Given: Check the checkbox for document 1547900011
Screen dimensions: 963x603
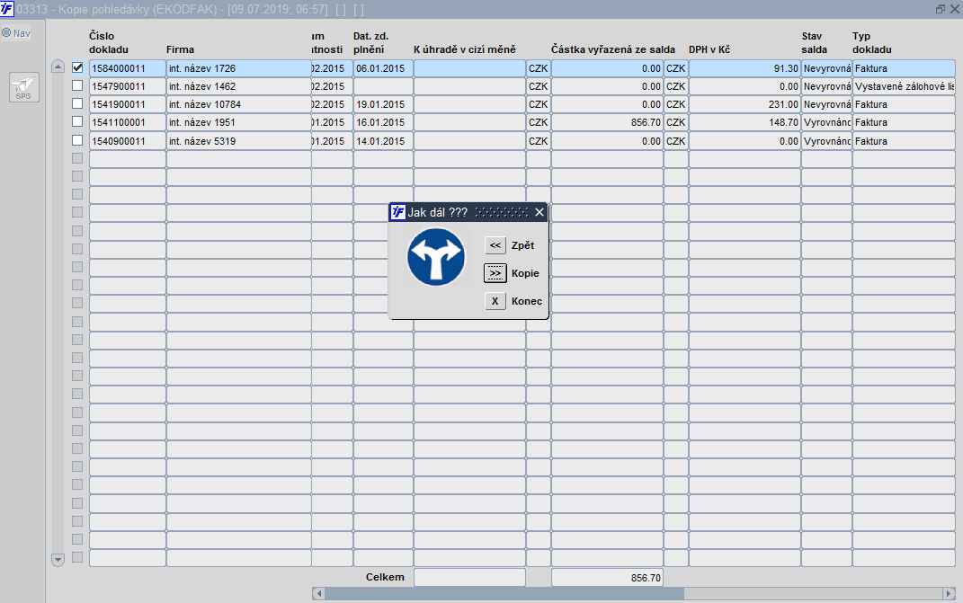Looking at the screenshot, I should coord(77,85).
